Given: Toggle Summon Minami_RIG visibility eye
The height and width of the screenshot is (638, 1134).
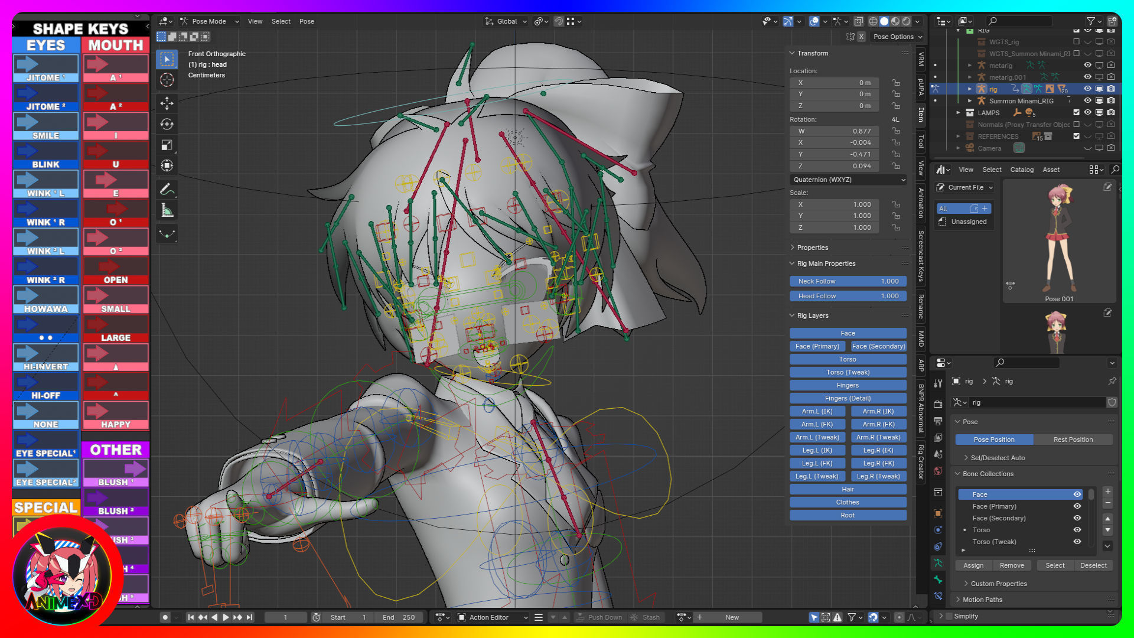Looking at the screenshot, I should point(1087,101).
